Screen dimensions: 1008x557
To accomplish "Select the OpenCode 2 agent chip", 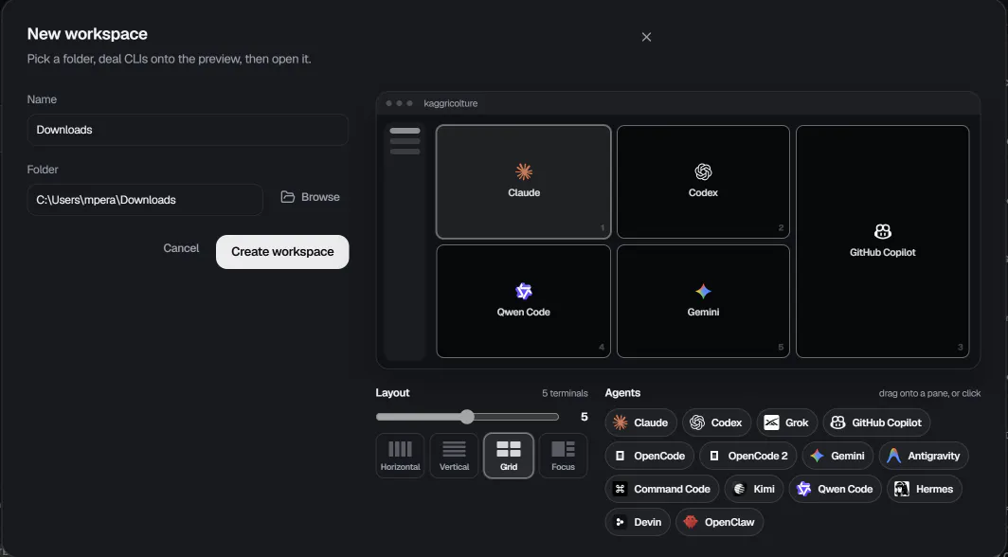I will [x=748, y=456].
